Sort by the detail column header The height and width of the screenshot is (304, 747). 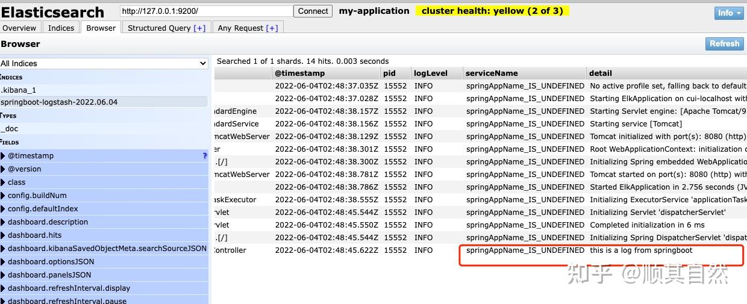667,73
